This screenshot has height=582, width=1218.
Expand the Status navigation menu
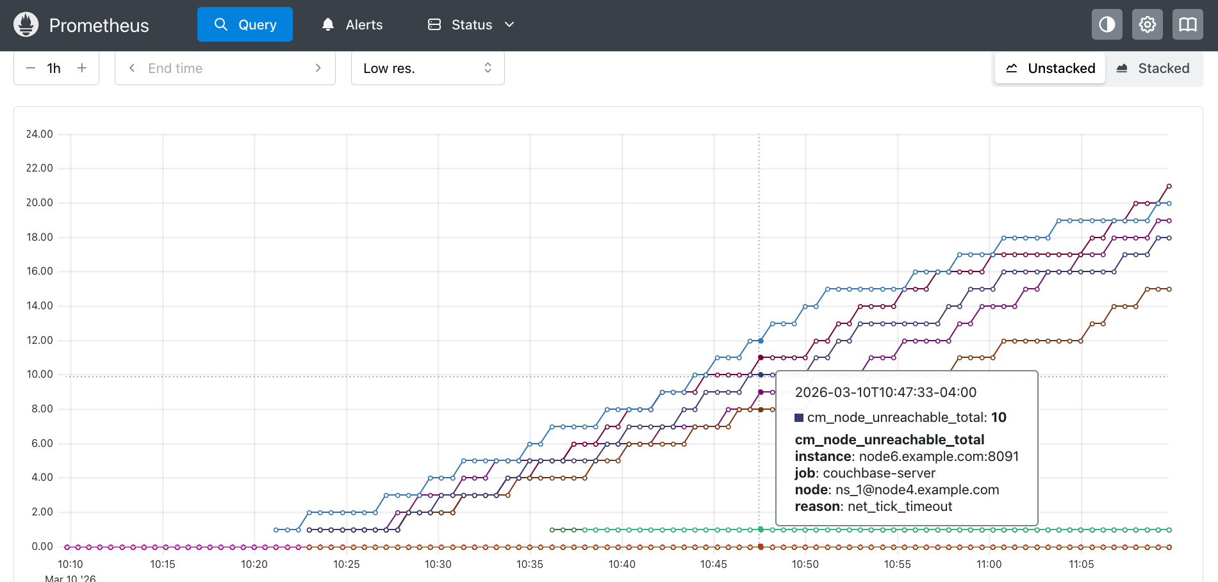tap(509, 25)
